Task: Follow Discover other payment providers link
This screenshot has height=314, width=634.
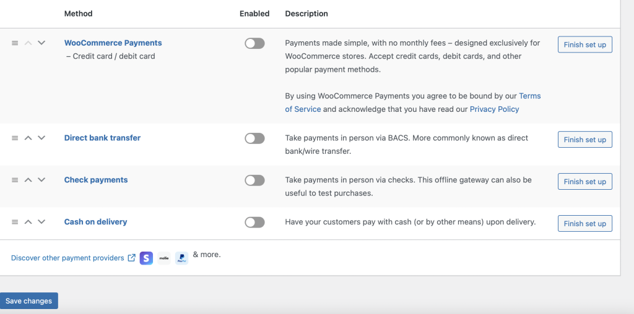Action: [67, 258]
